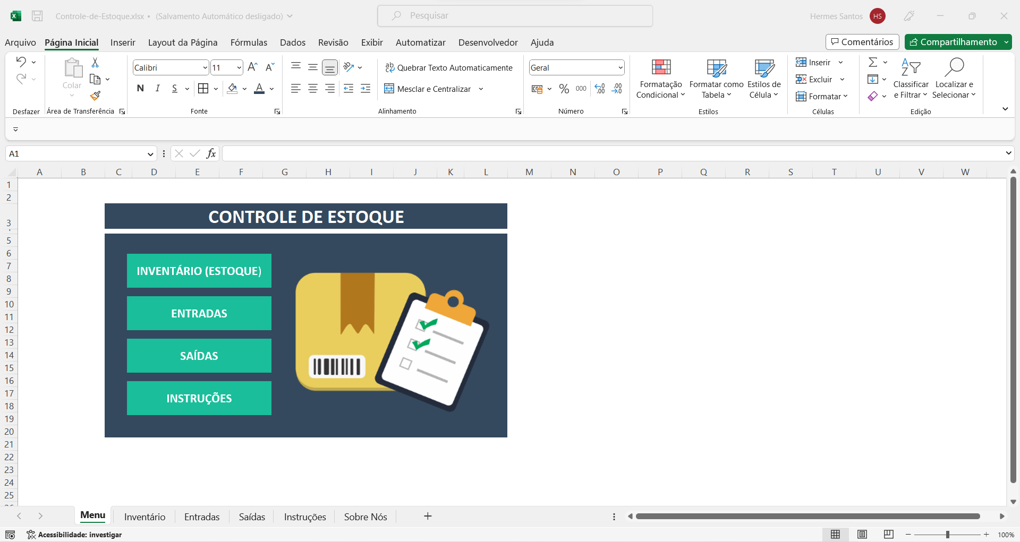Open the Sobre Nós sheet tab
The width and height of the screenshot is (1020, 542).
pyautogui.click(x=365, y=517)
